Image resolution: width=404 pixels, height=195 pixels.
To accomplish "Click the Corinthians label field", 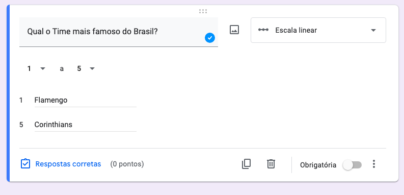I will pos(85,125).
